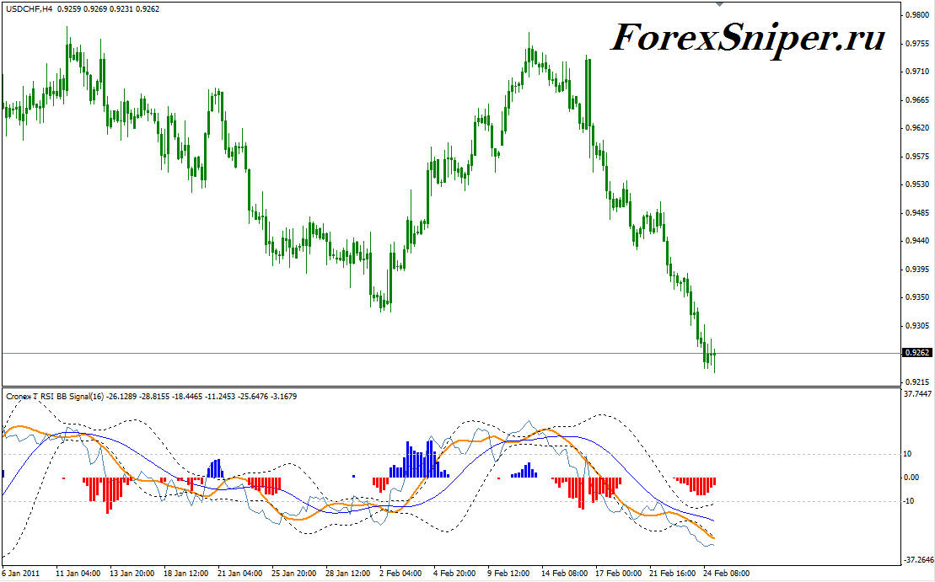Click the 0.9800 price scale label
Image resolution: width=935 pixels, height=582 pixels.
[916, 15]
